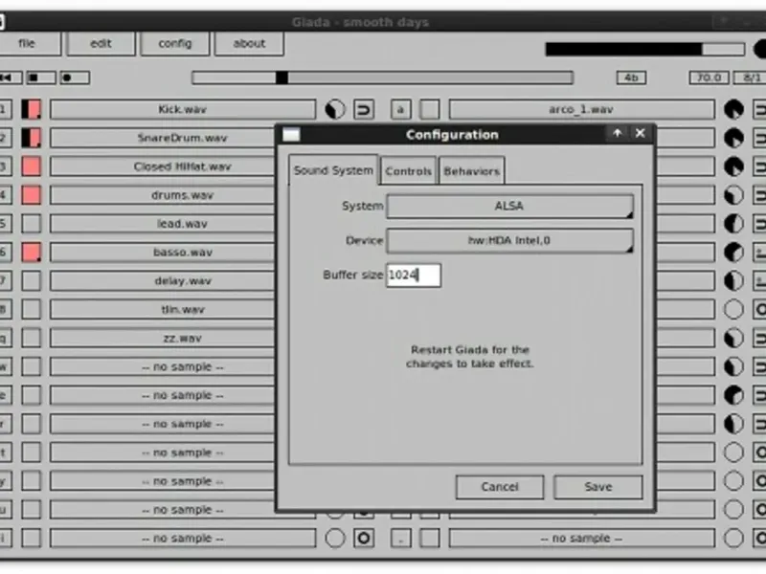
Task: Click loop mode icon of bottom-left no sample row
Action: tap(364, 539)
